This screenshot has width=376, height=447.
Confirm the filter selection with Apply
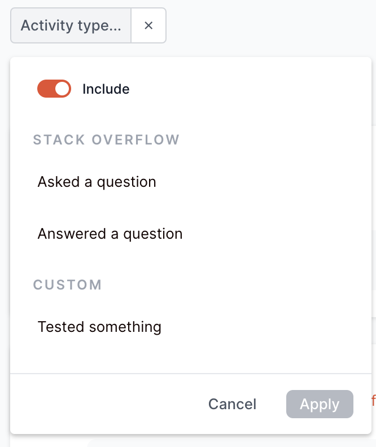320,404
